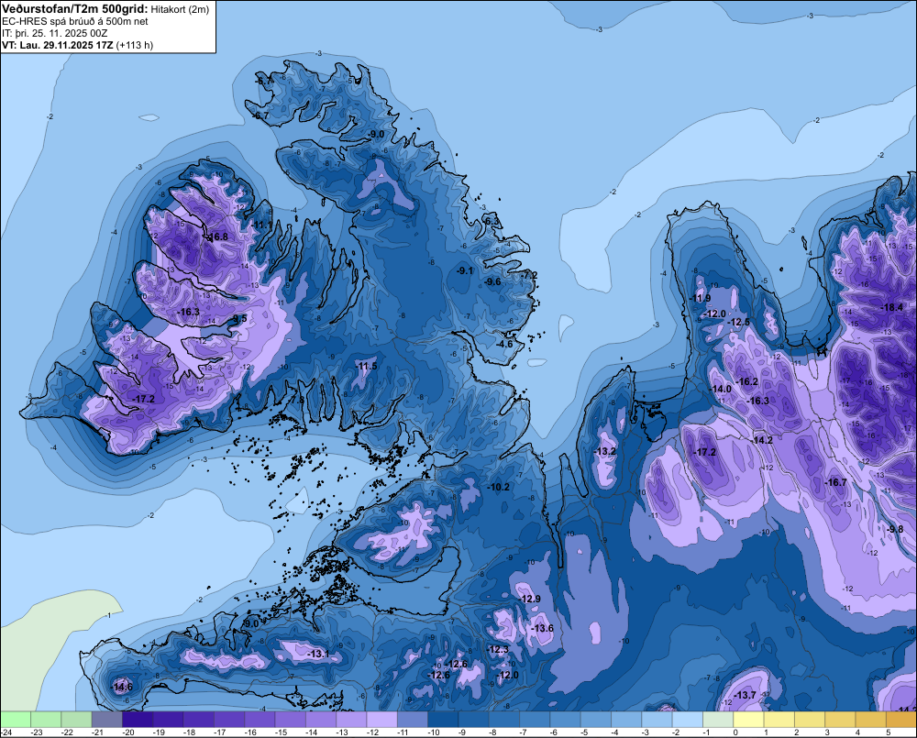Viewport: 917px width, 738px height.
Task: Click the '-9.1' temperature value on the map
Action: tap(464, 270)
